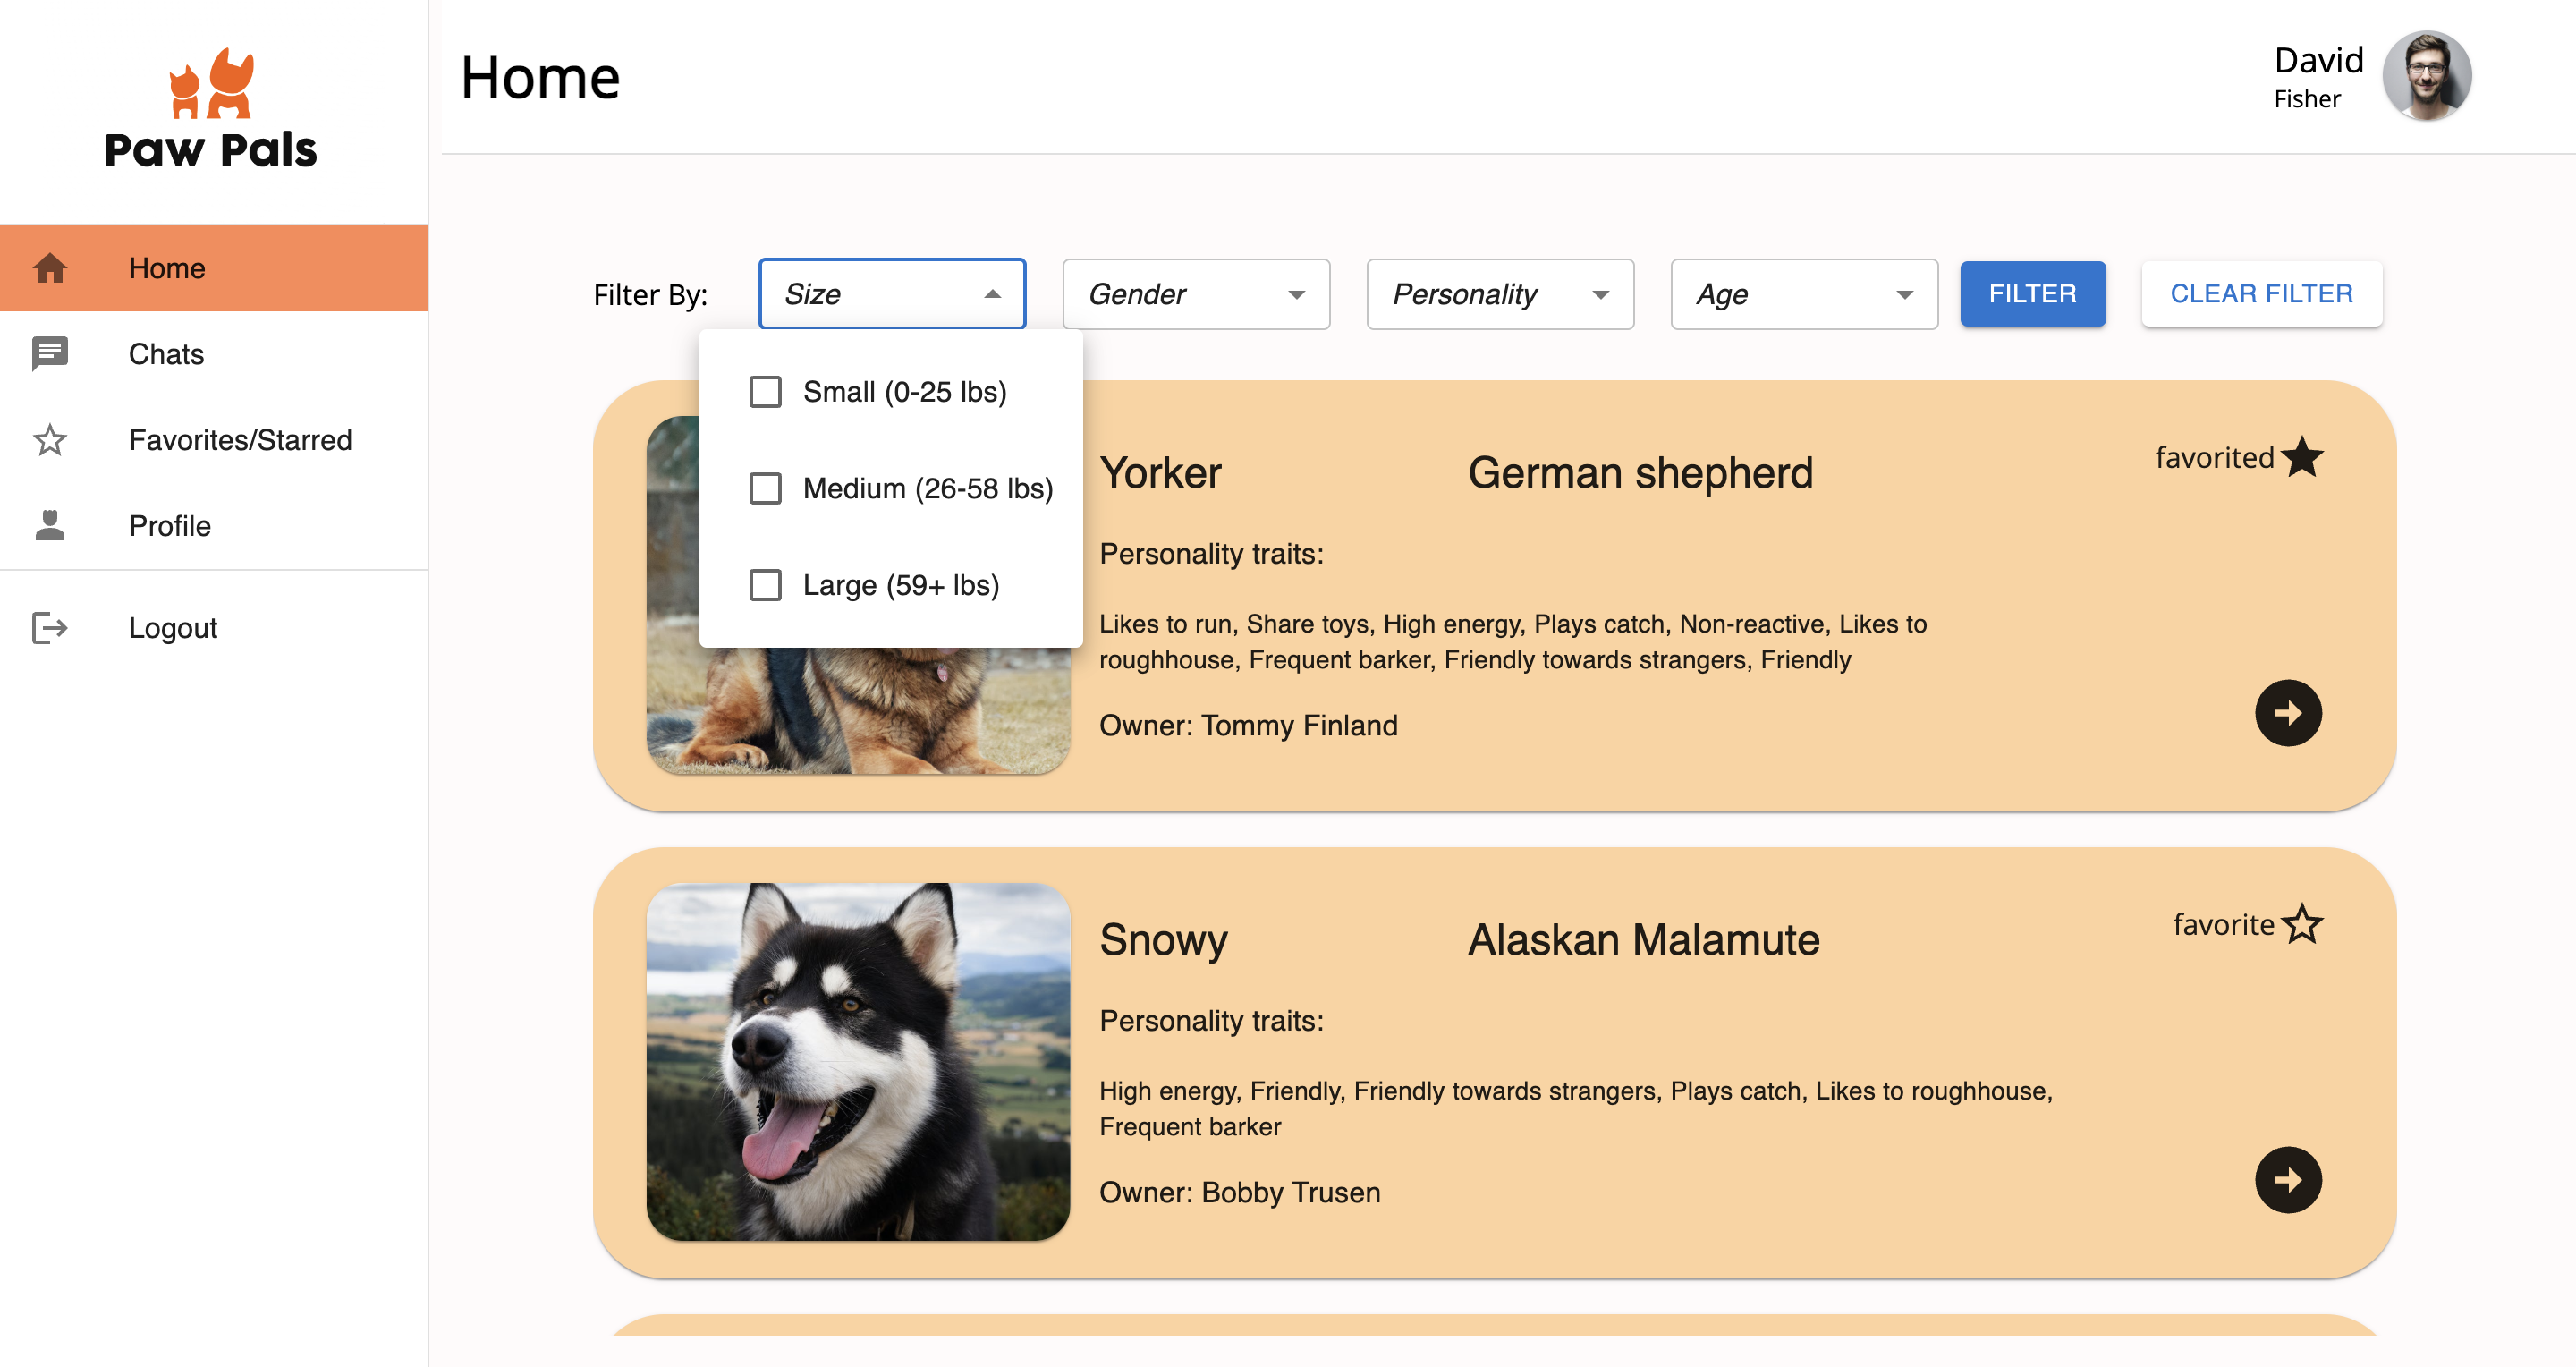
Task: Click the Profile person icon
Action: (50, 526)
